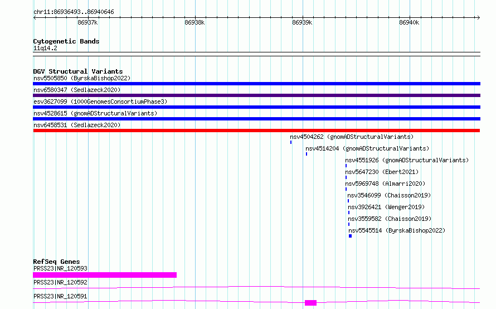Click the magenta PRSS23 NR_120593 exon block
496x309 pixels.
pos(105,275)
